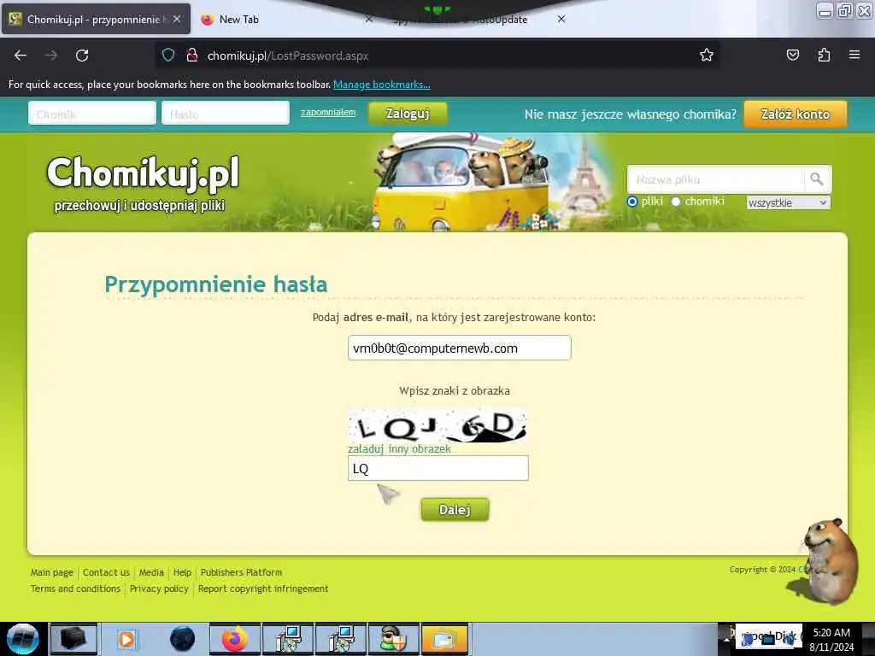The width and height of the screenshot is (875, 656).
Task: Open the Firefox hamburger menu
Action: (x=854, y=55)
